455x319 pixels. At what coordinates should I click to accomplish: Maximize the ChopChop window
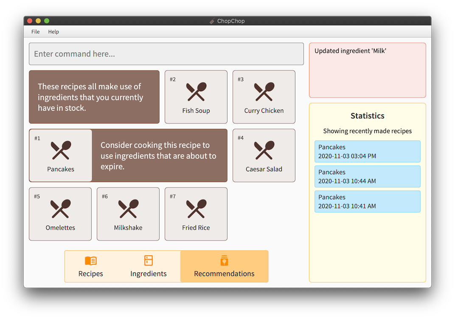coord(47,21)
